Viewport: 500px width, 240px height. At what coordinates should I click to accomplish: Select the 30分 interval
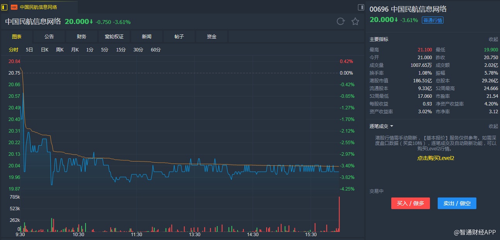(x=138, y=49)
